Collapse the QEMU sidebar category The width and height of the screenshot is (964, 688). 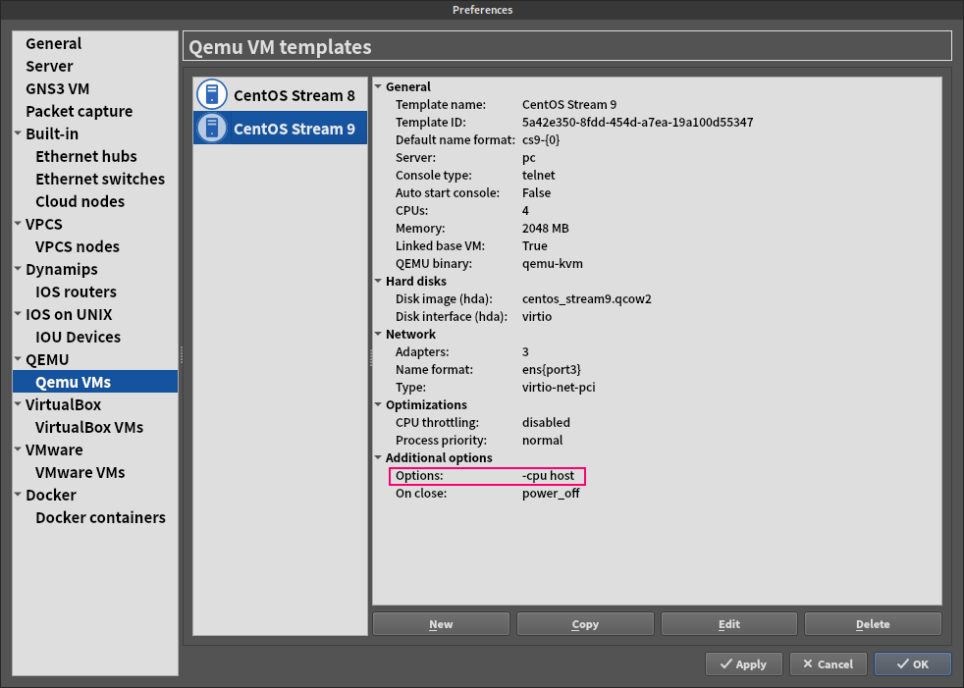coord(17,359)
